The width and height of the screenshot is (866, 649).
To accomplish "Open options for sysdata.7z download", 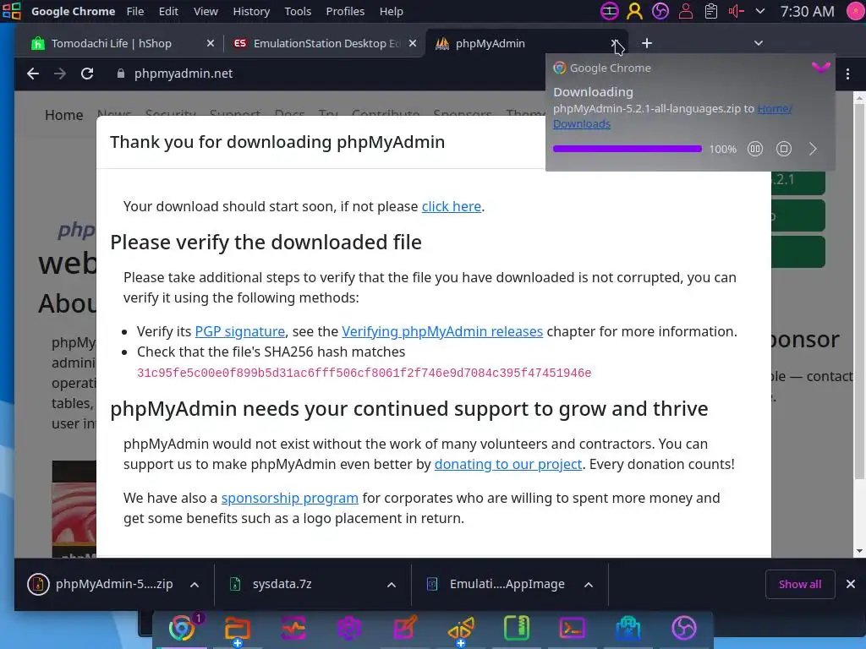I will coord(391,585).
